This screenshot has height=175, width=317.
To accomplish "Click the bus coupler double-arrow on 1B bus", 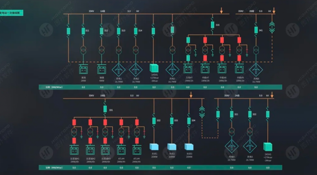I will pyautogui.click(x=202, y=112).
